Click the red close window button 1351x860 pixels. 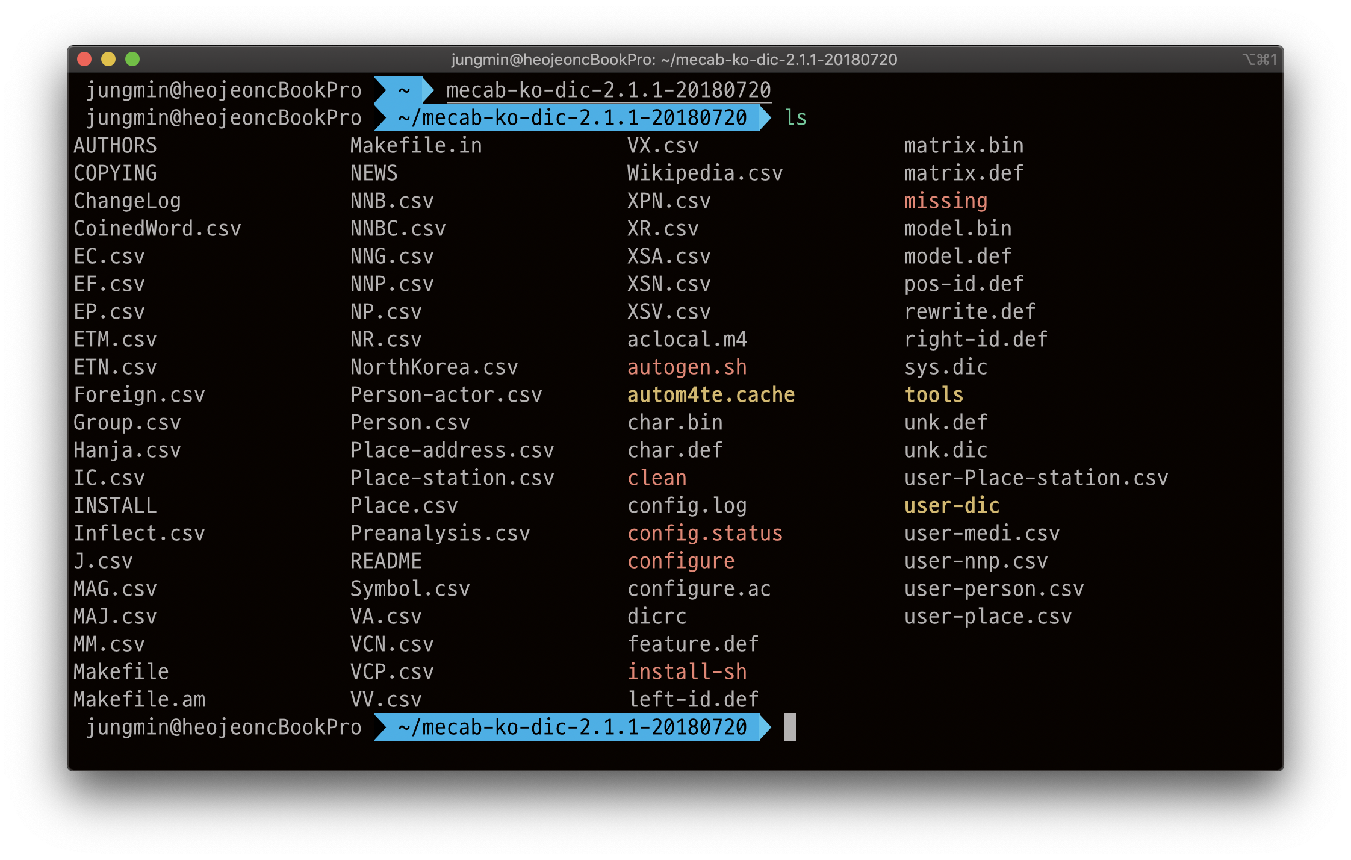84,59
